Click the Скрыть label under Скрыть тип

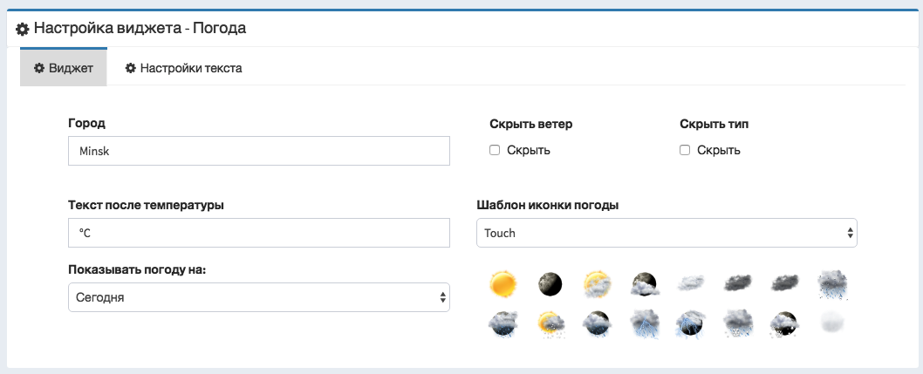coord(719,150)
